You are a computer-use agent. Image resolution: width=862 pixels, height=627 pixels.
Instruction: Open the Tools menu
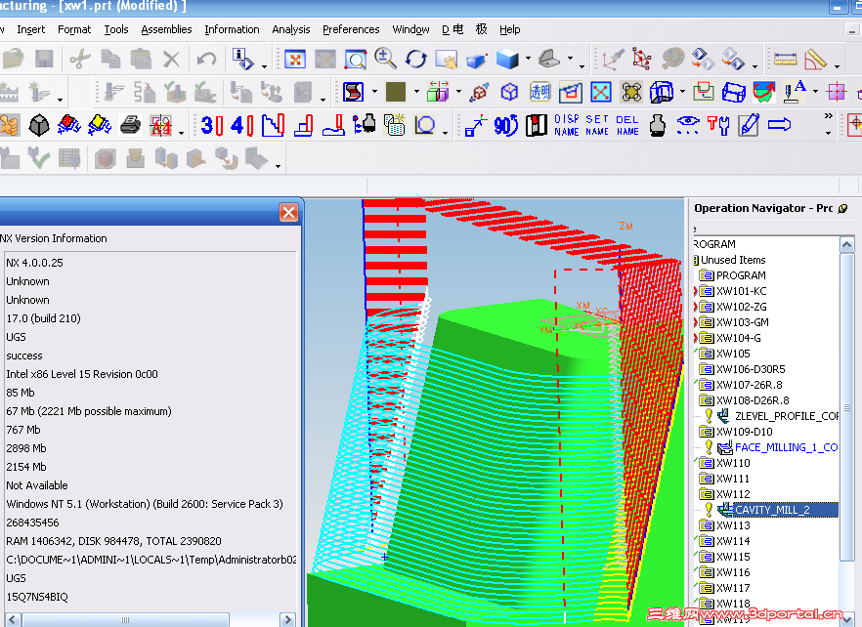click(116, 29)
